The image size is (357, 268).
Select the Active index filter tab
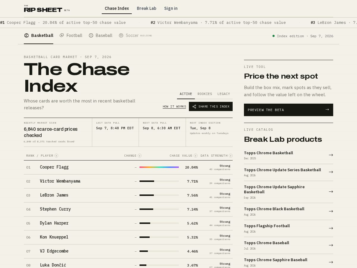coord(186,94)
